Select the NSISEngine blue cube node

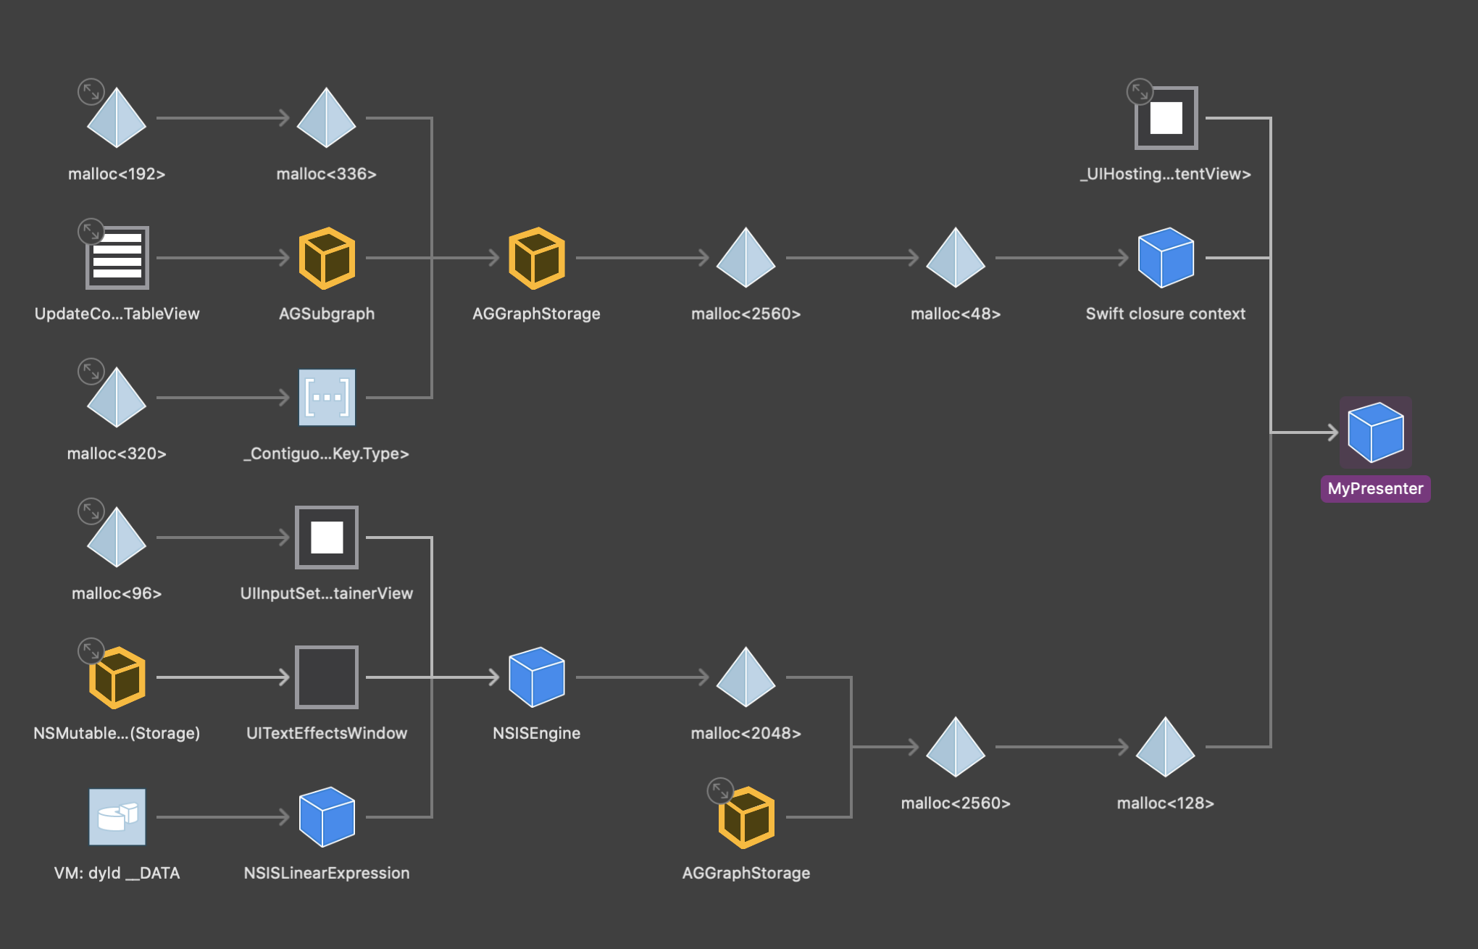coord(537,677)
